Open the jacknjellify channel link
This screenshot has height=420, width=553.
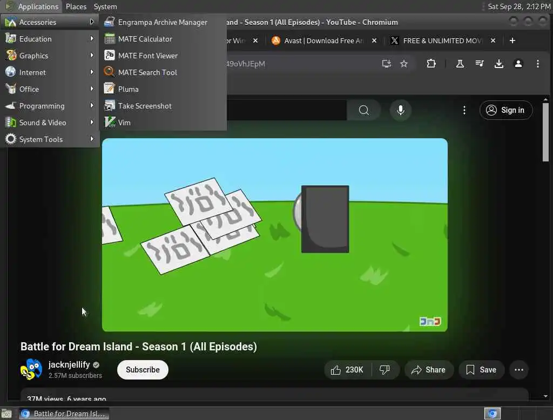pyautogui.click(x=69, y=364)
